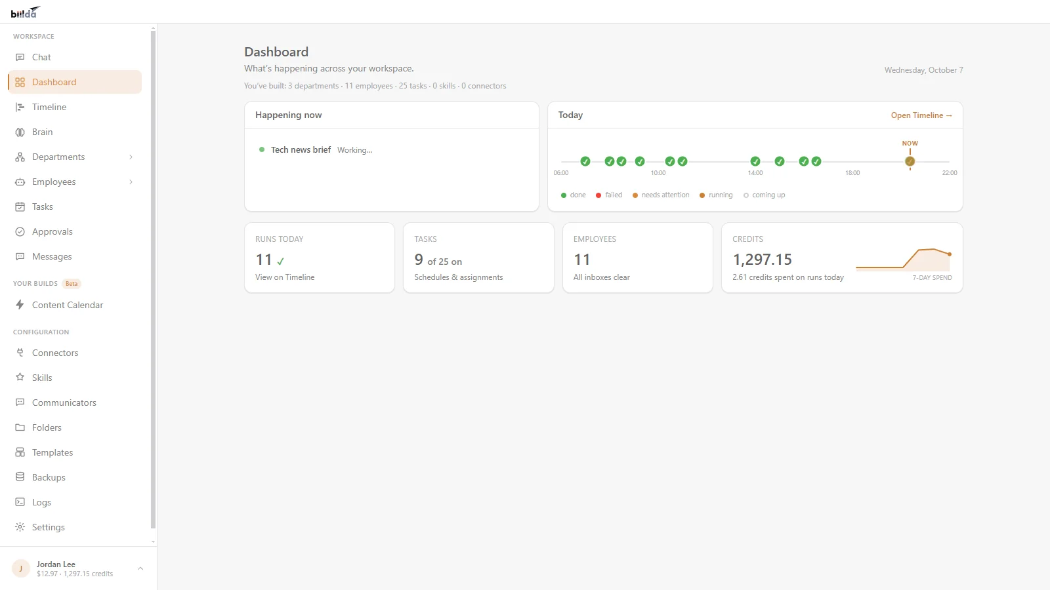Click the Approvals checkmark-circle icon
This screenshot has height=590, width=1050.
coord(20,231)
